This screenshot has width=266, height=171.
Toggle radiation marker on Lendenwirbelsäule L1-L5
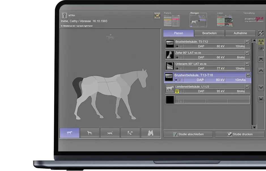(x=177, y=91)
